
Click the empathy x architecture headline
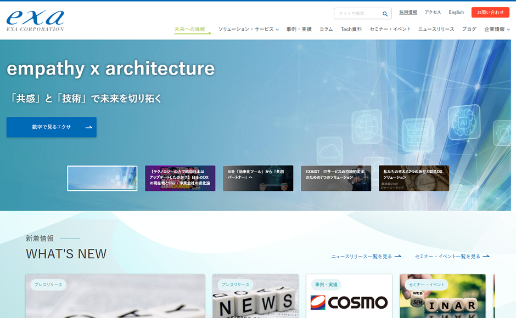click(x=110, y=69)
